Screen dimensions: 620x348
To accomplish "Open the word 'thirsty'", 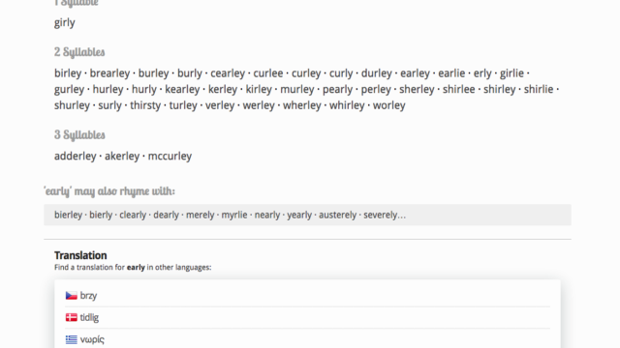I will coord(145,105).
